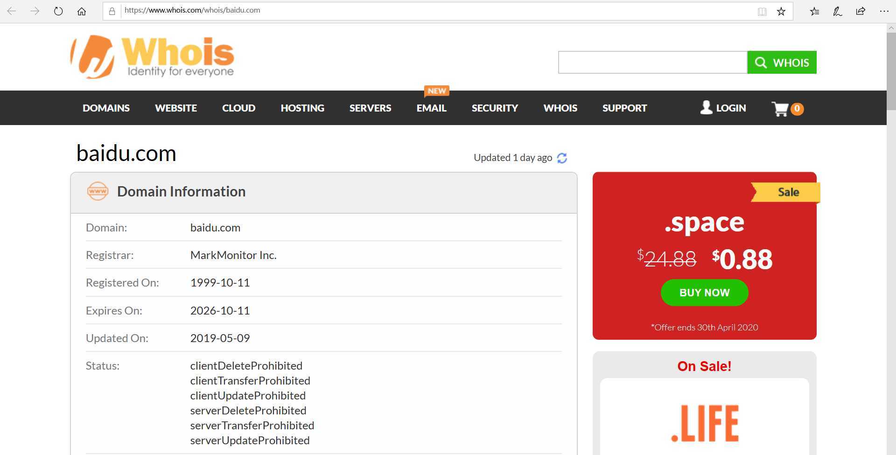Click the BUY NOW button
896x455 pixels.
705,293
